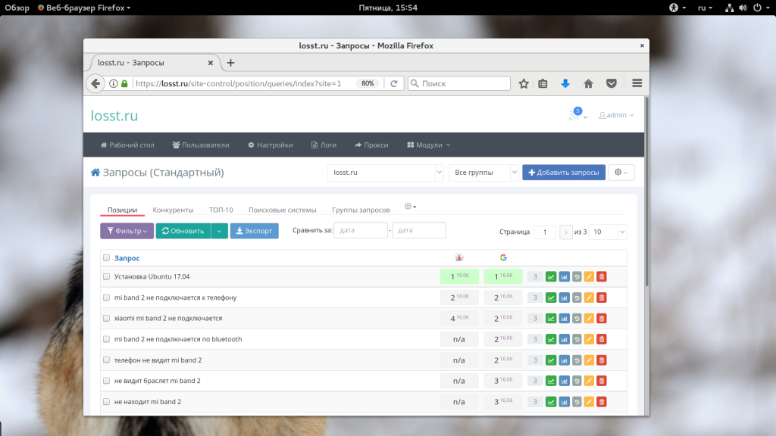The height and width of the screenshot is (436, 776).
Task: Open Настройки in the navigation bar
Action: pos(270,145)
